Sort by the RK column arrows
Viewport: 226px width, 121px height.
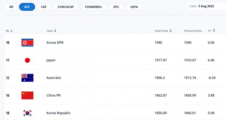pos(11,31)
